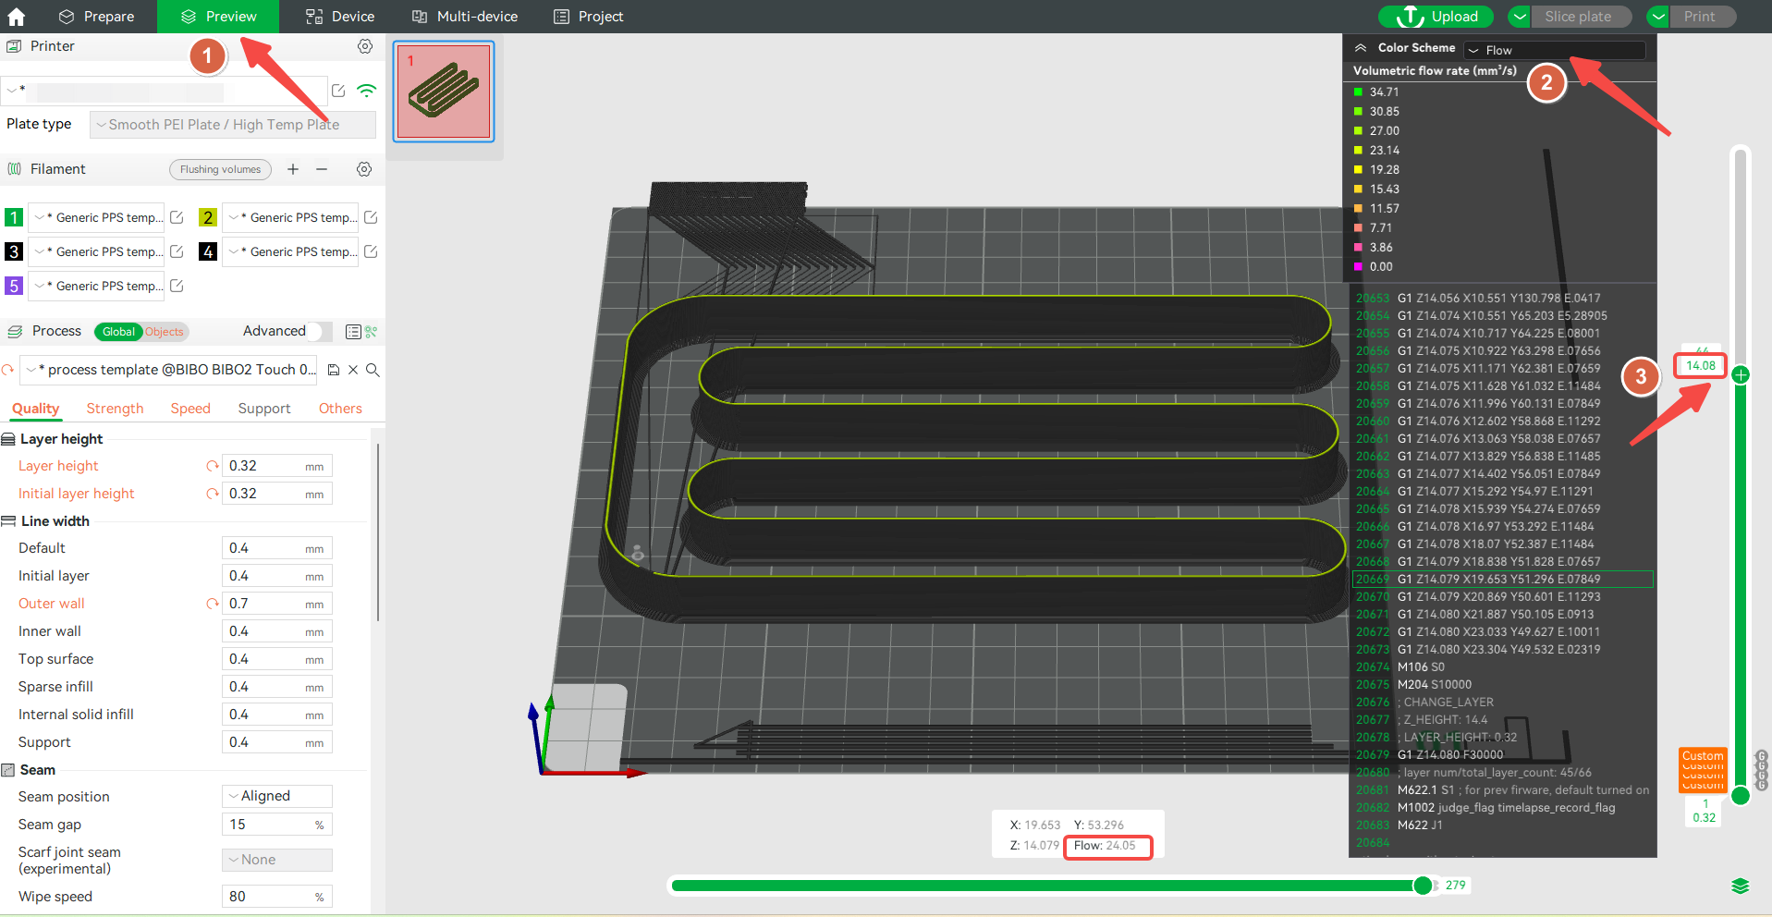Viewport: 1772px width, 917px height.
Task: Click the horizontal move slider handle
Action: tap(1424, 886)
